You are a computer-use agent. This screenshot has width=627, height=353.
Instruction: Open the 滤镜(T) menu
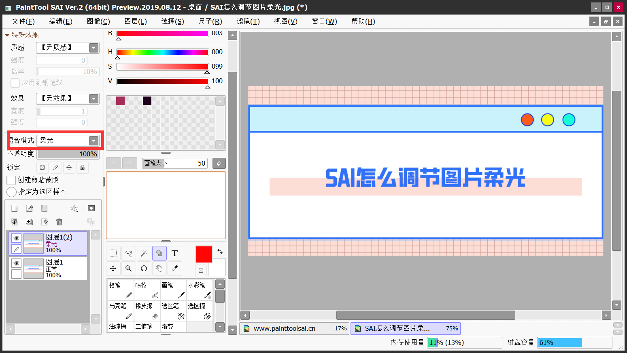pos(248,21)
